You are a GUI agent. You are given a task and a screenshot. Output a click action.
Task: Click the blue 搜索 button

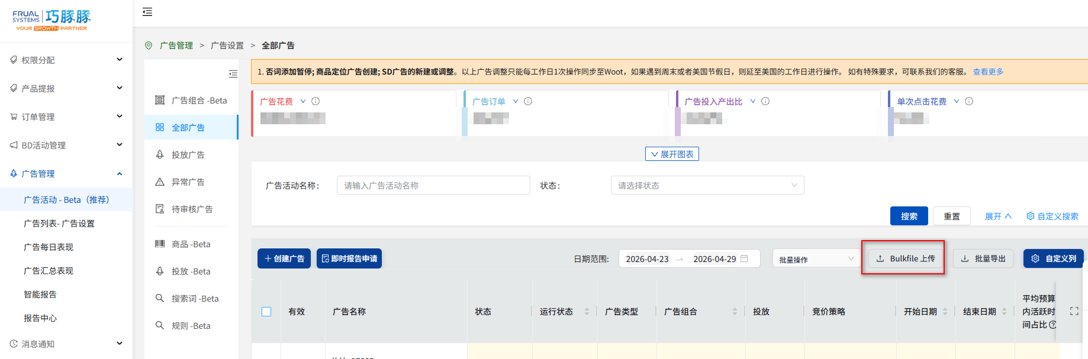(x=909, y=216)
